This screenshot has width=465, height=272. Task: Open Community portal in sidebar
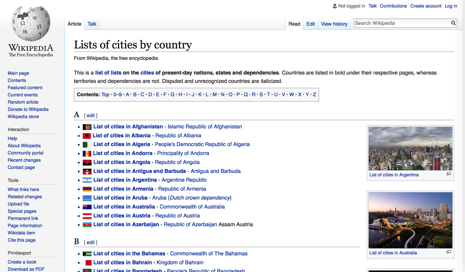click(25, 153)
